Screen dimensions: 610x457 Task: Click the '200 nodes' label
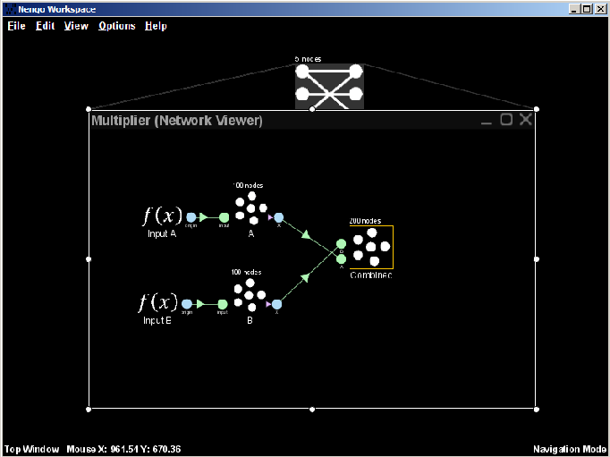365,221
